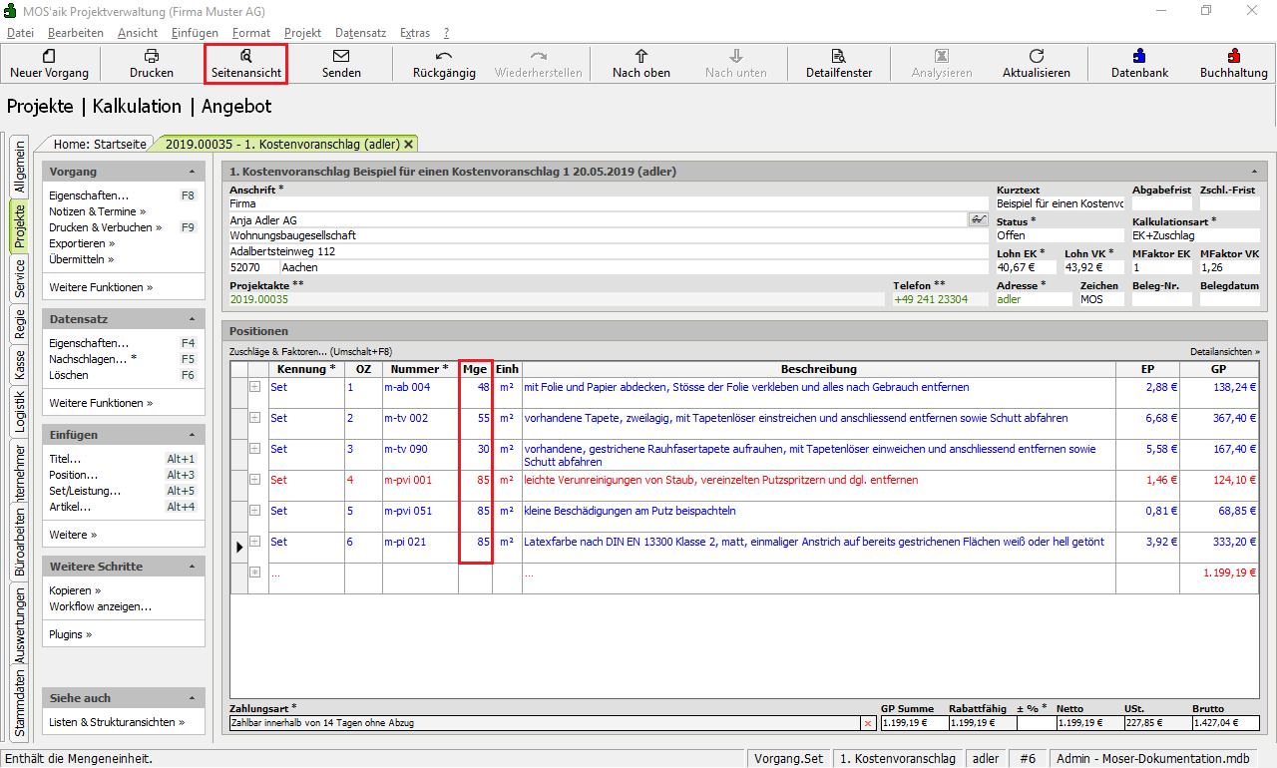Image resolution: width=1277 pixels, height=768 pixels.
Task: Open the Detailfenster from the toolbar
Action: [x=838, y=56]
